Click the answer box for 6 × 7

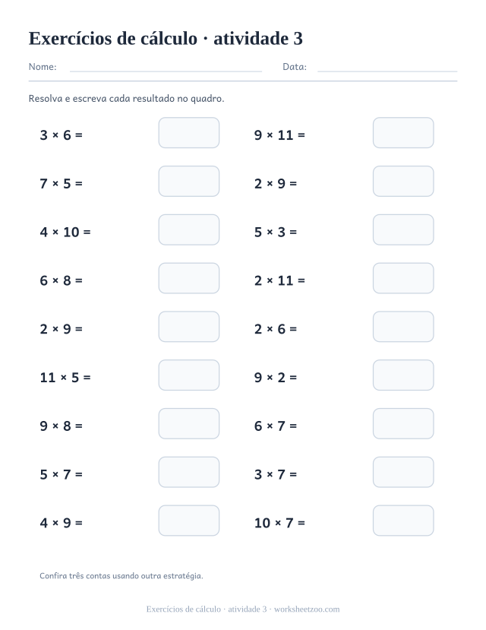click(403, 423)
